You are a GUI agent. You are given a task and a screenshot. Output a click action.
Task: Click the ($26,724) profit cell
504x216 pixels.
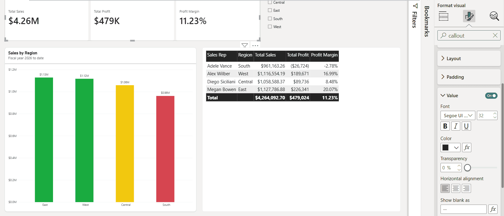[300, 66]
